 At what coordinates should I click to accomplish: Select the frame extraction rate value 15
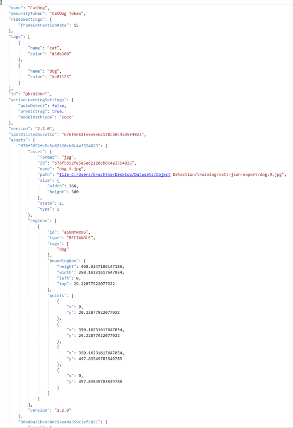click(76, 25)
